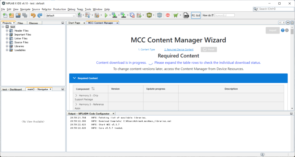Click the '1. Content Type' wizard link
295x157 pixels.
[x=146, y=50]
